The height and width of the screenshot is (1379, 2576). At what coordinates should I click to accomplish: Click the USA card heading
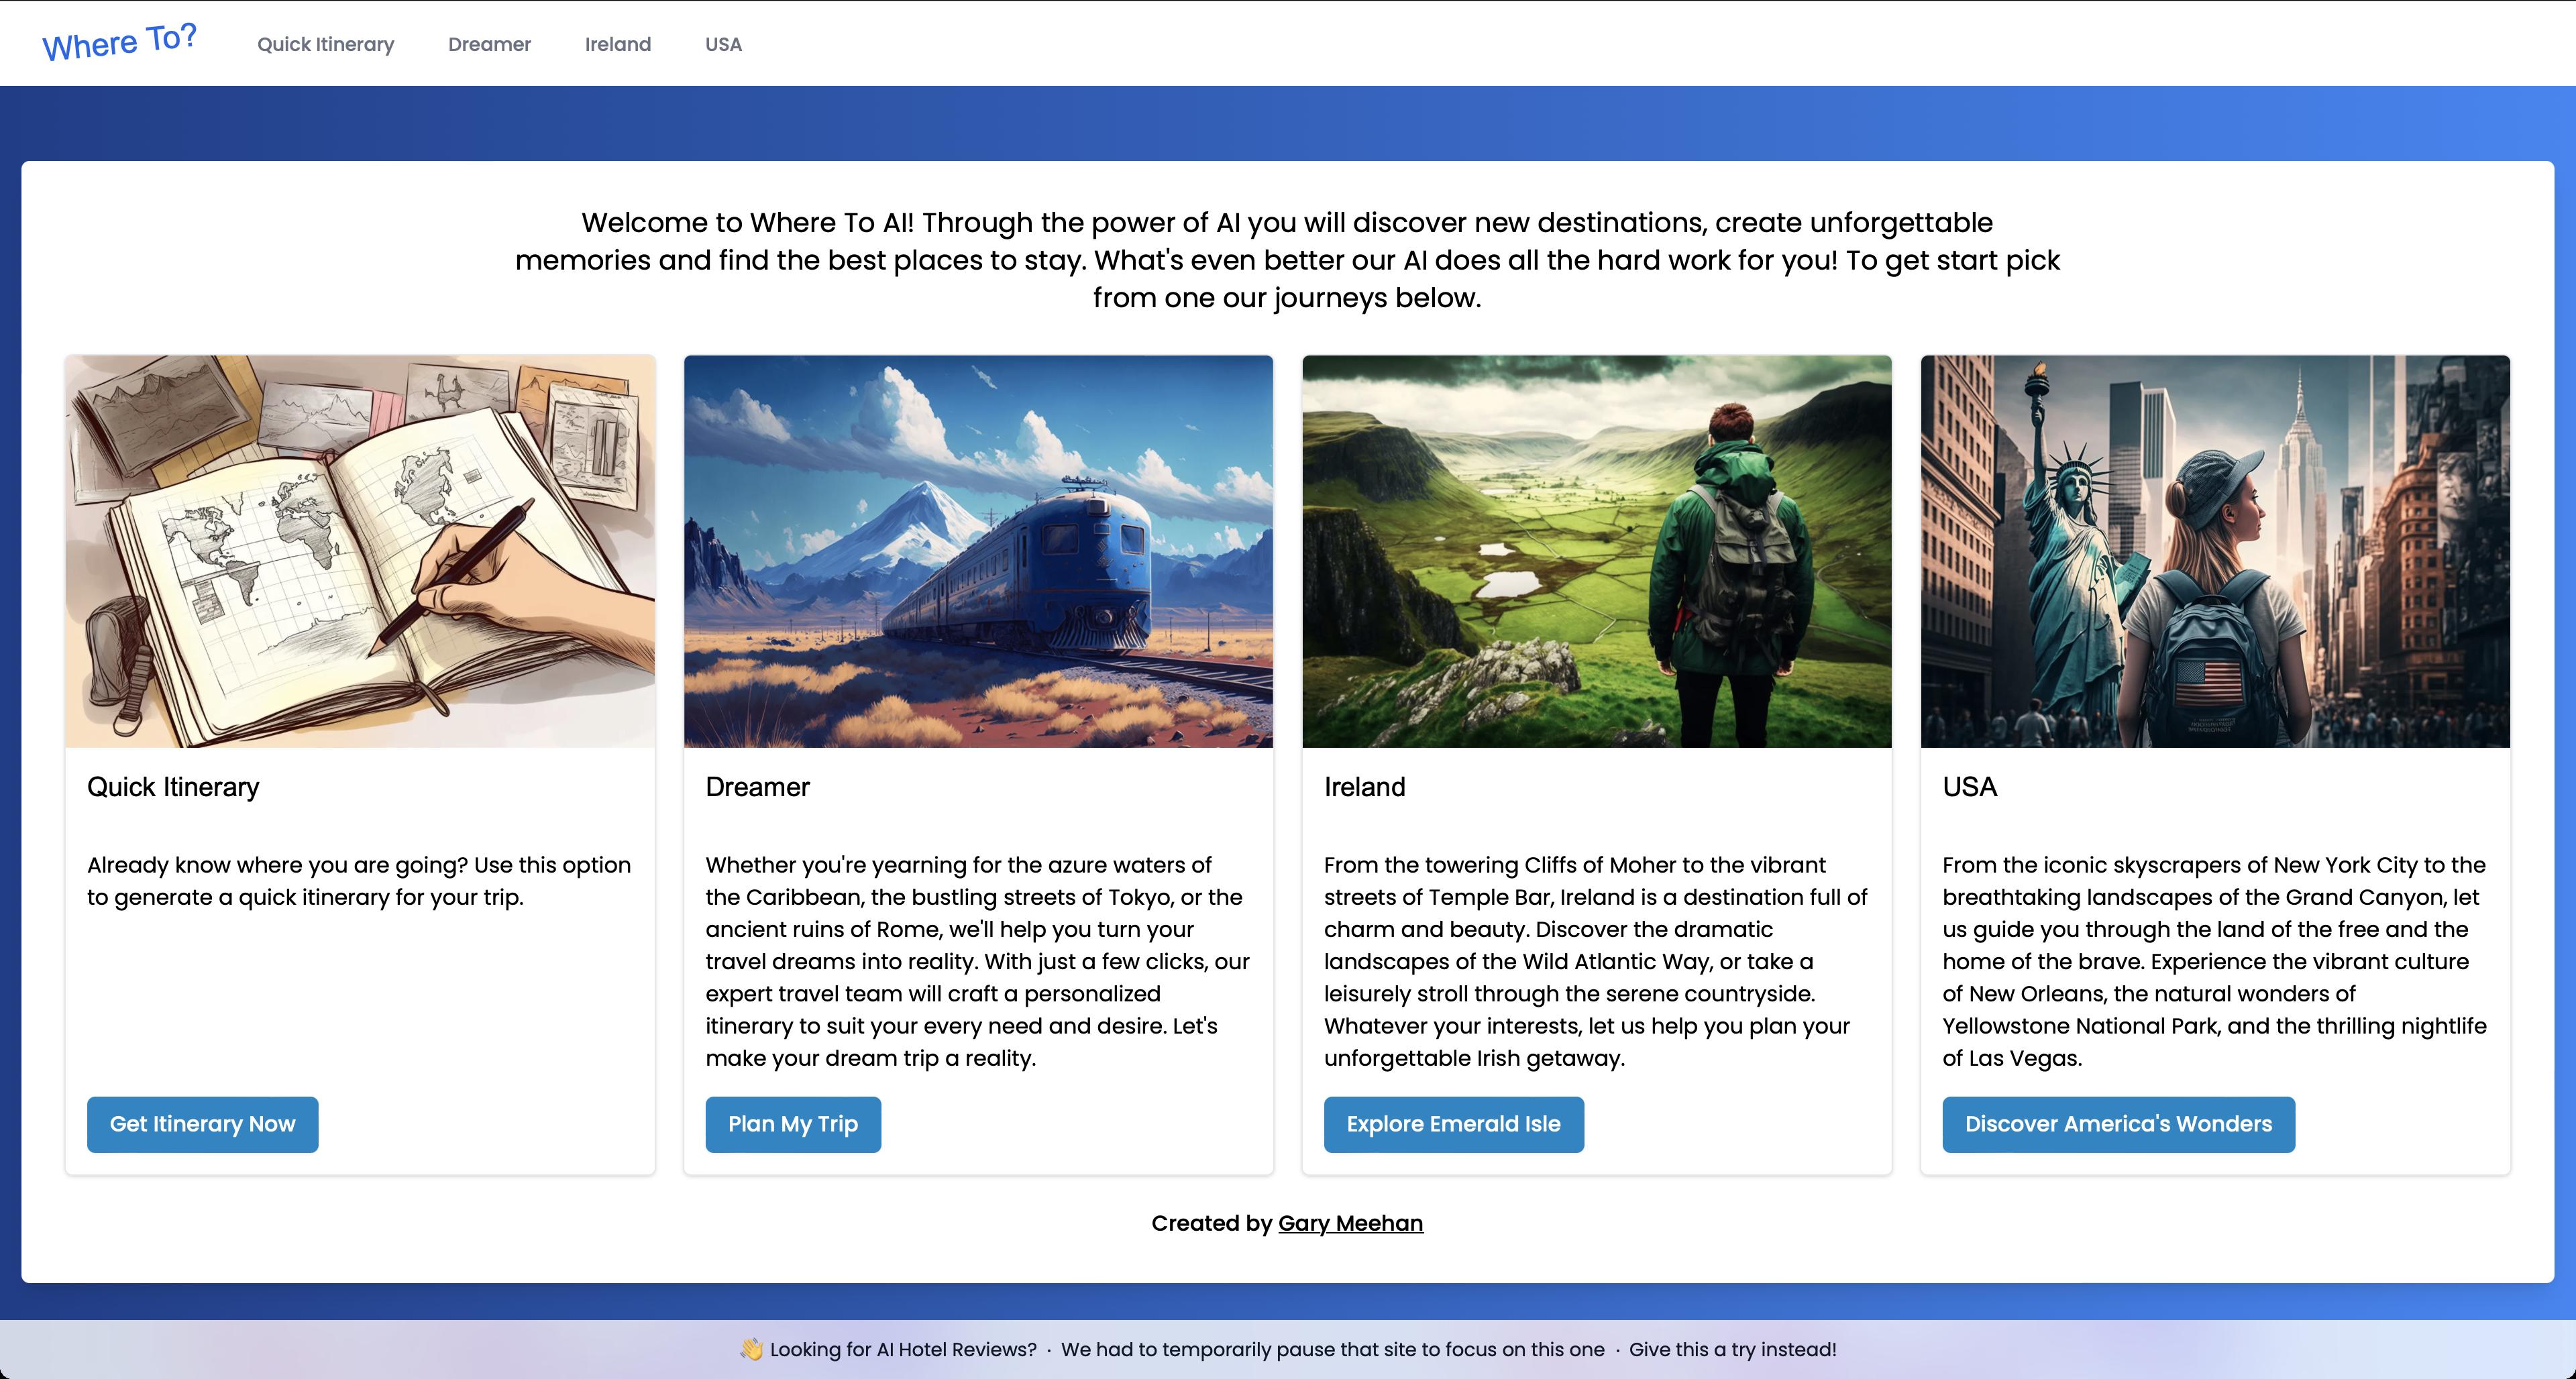1970,787
